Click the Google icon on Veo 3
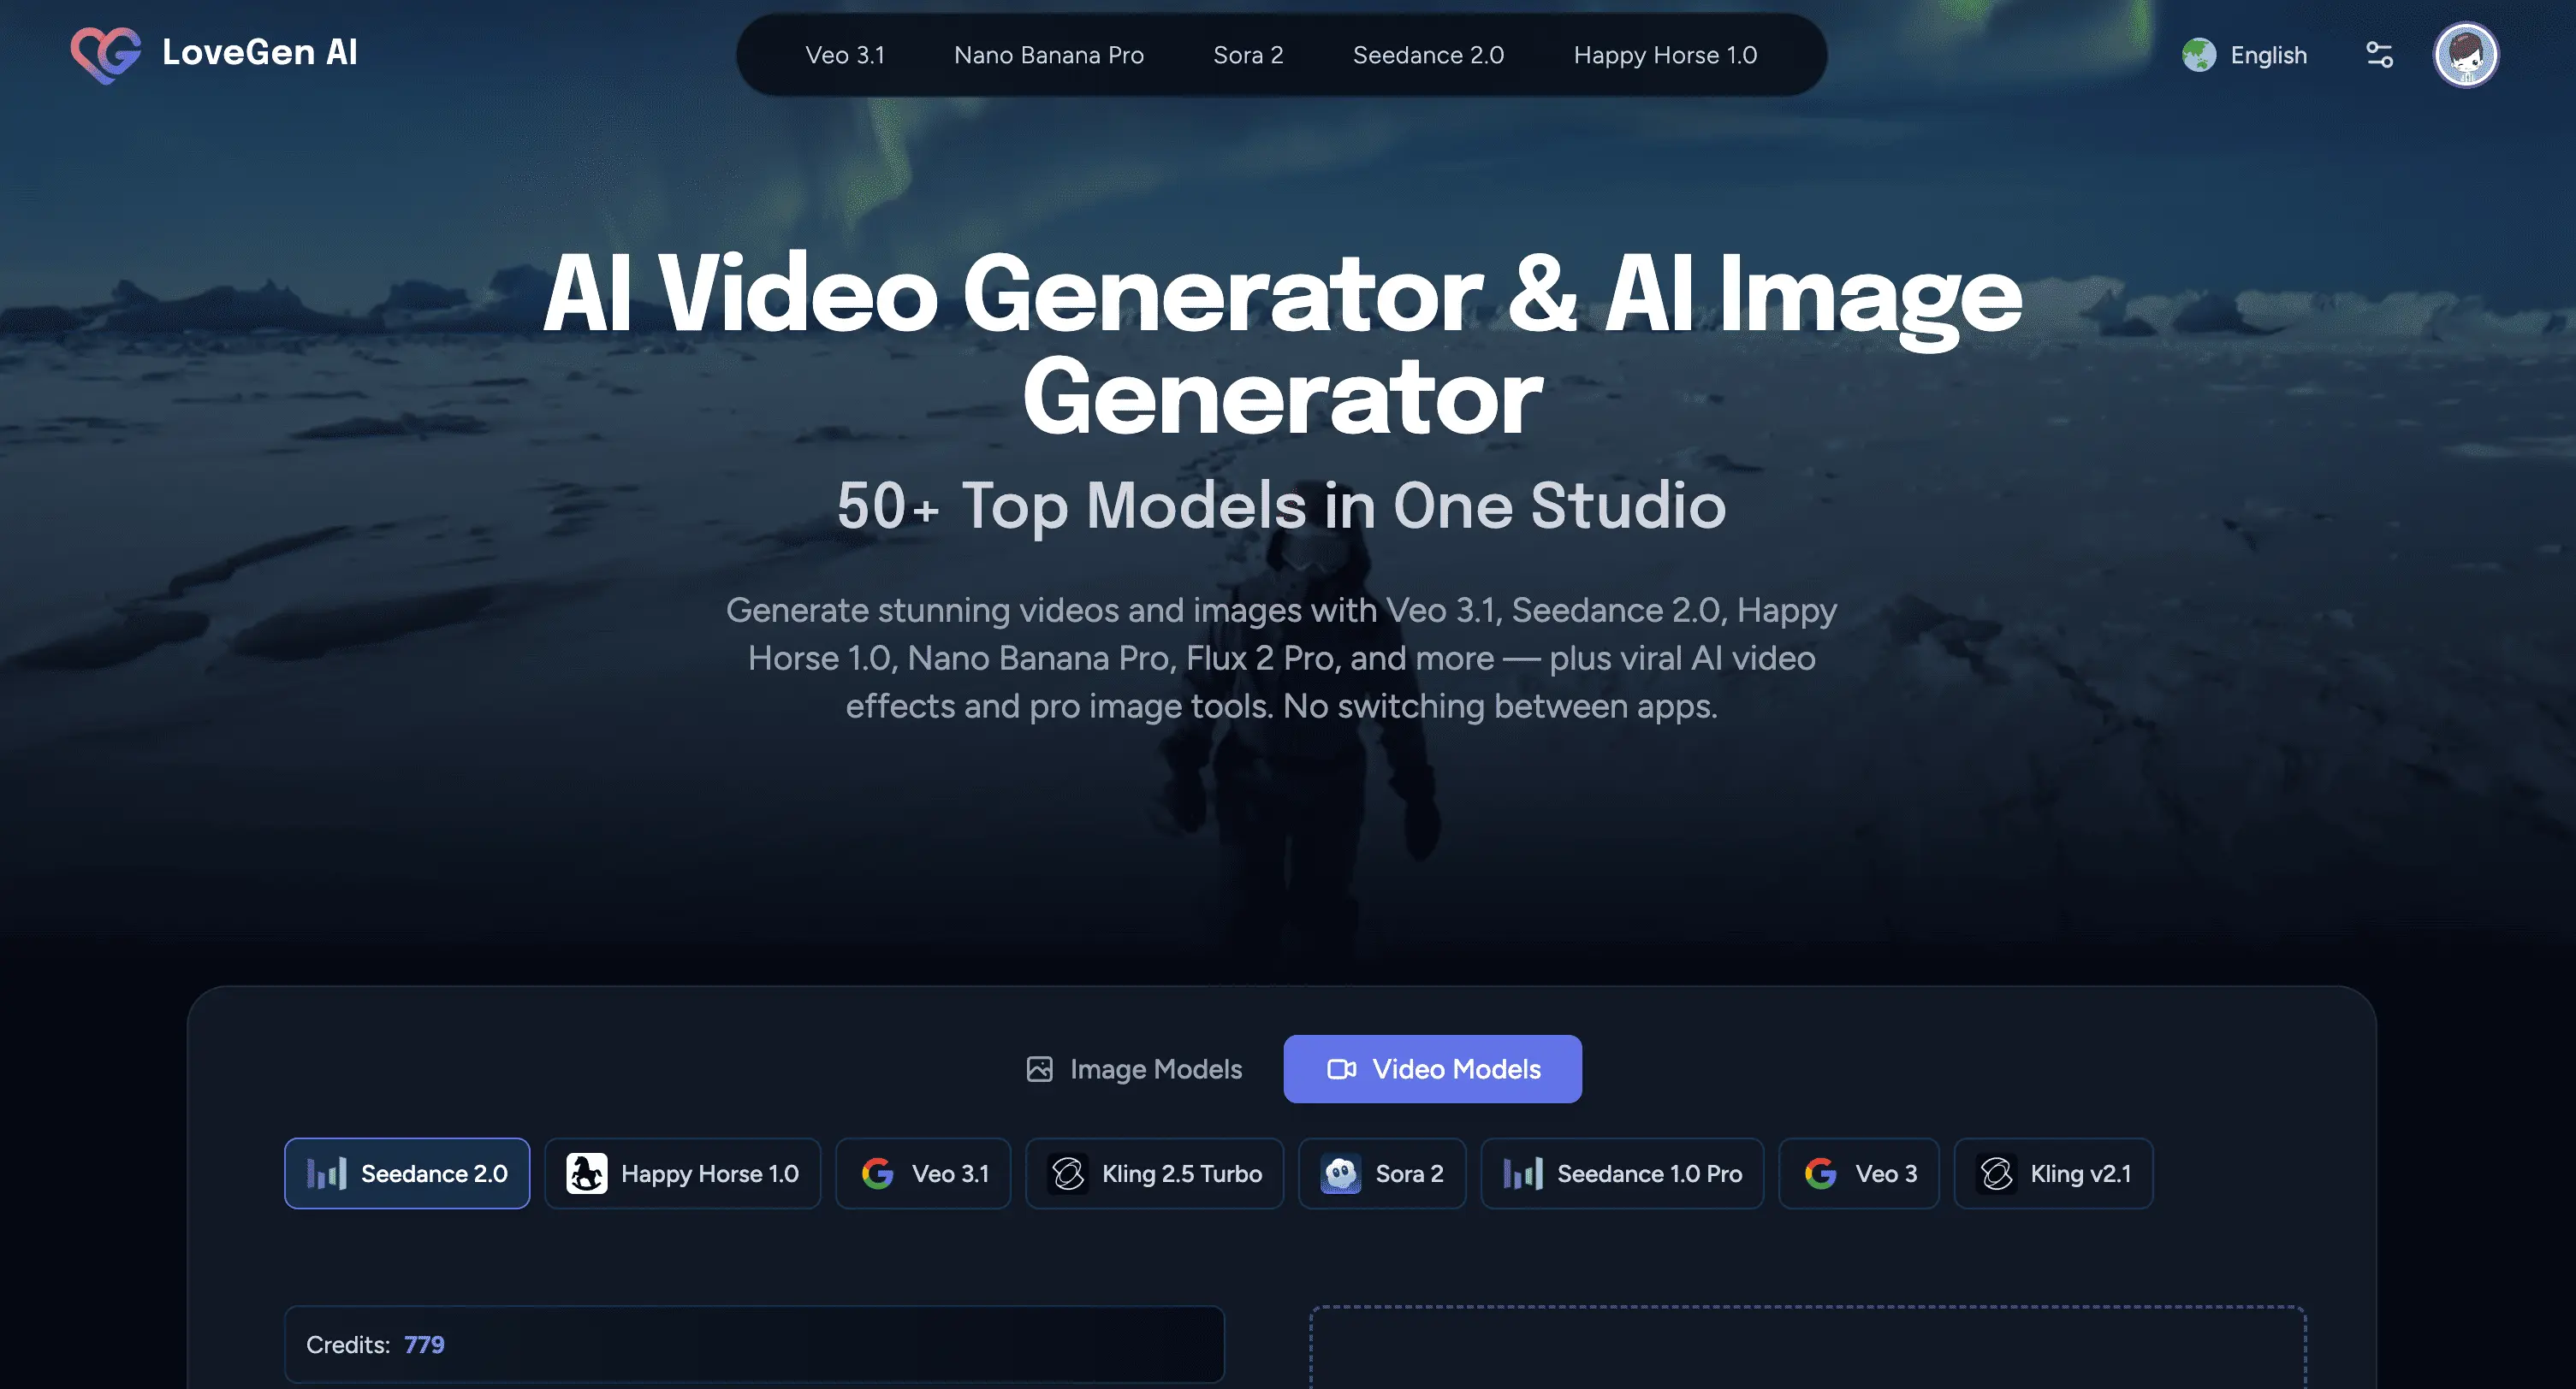Viewport: 2576px width, 1389px height. point(1820,1173)
